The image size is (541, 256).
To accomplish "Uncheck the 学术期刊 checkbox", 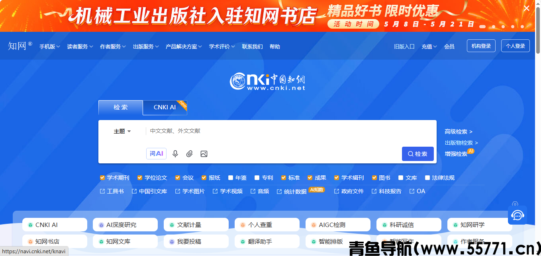I will point(102,178).
